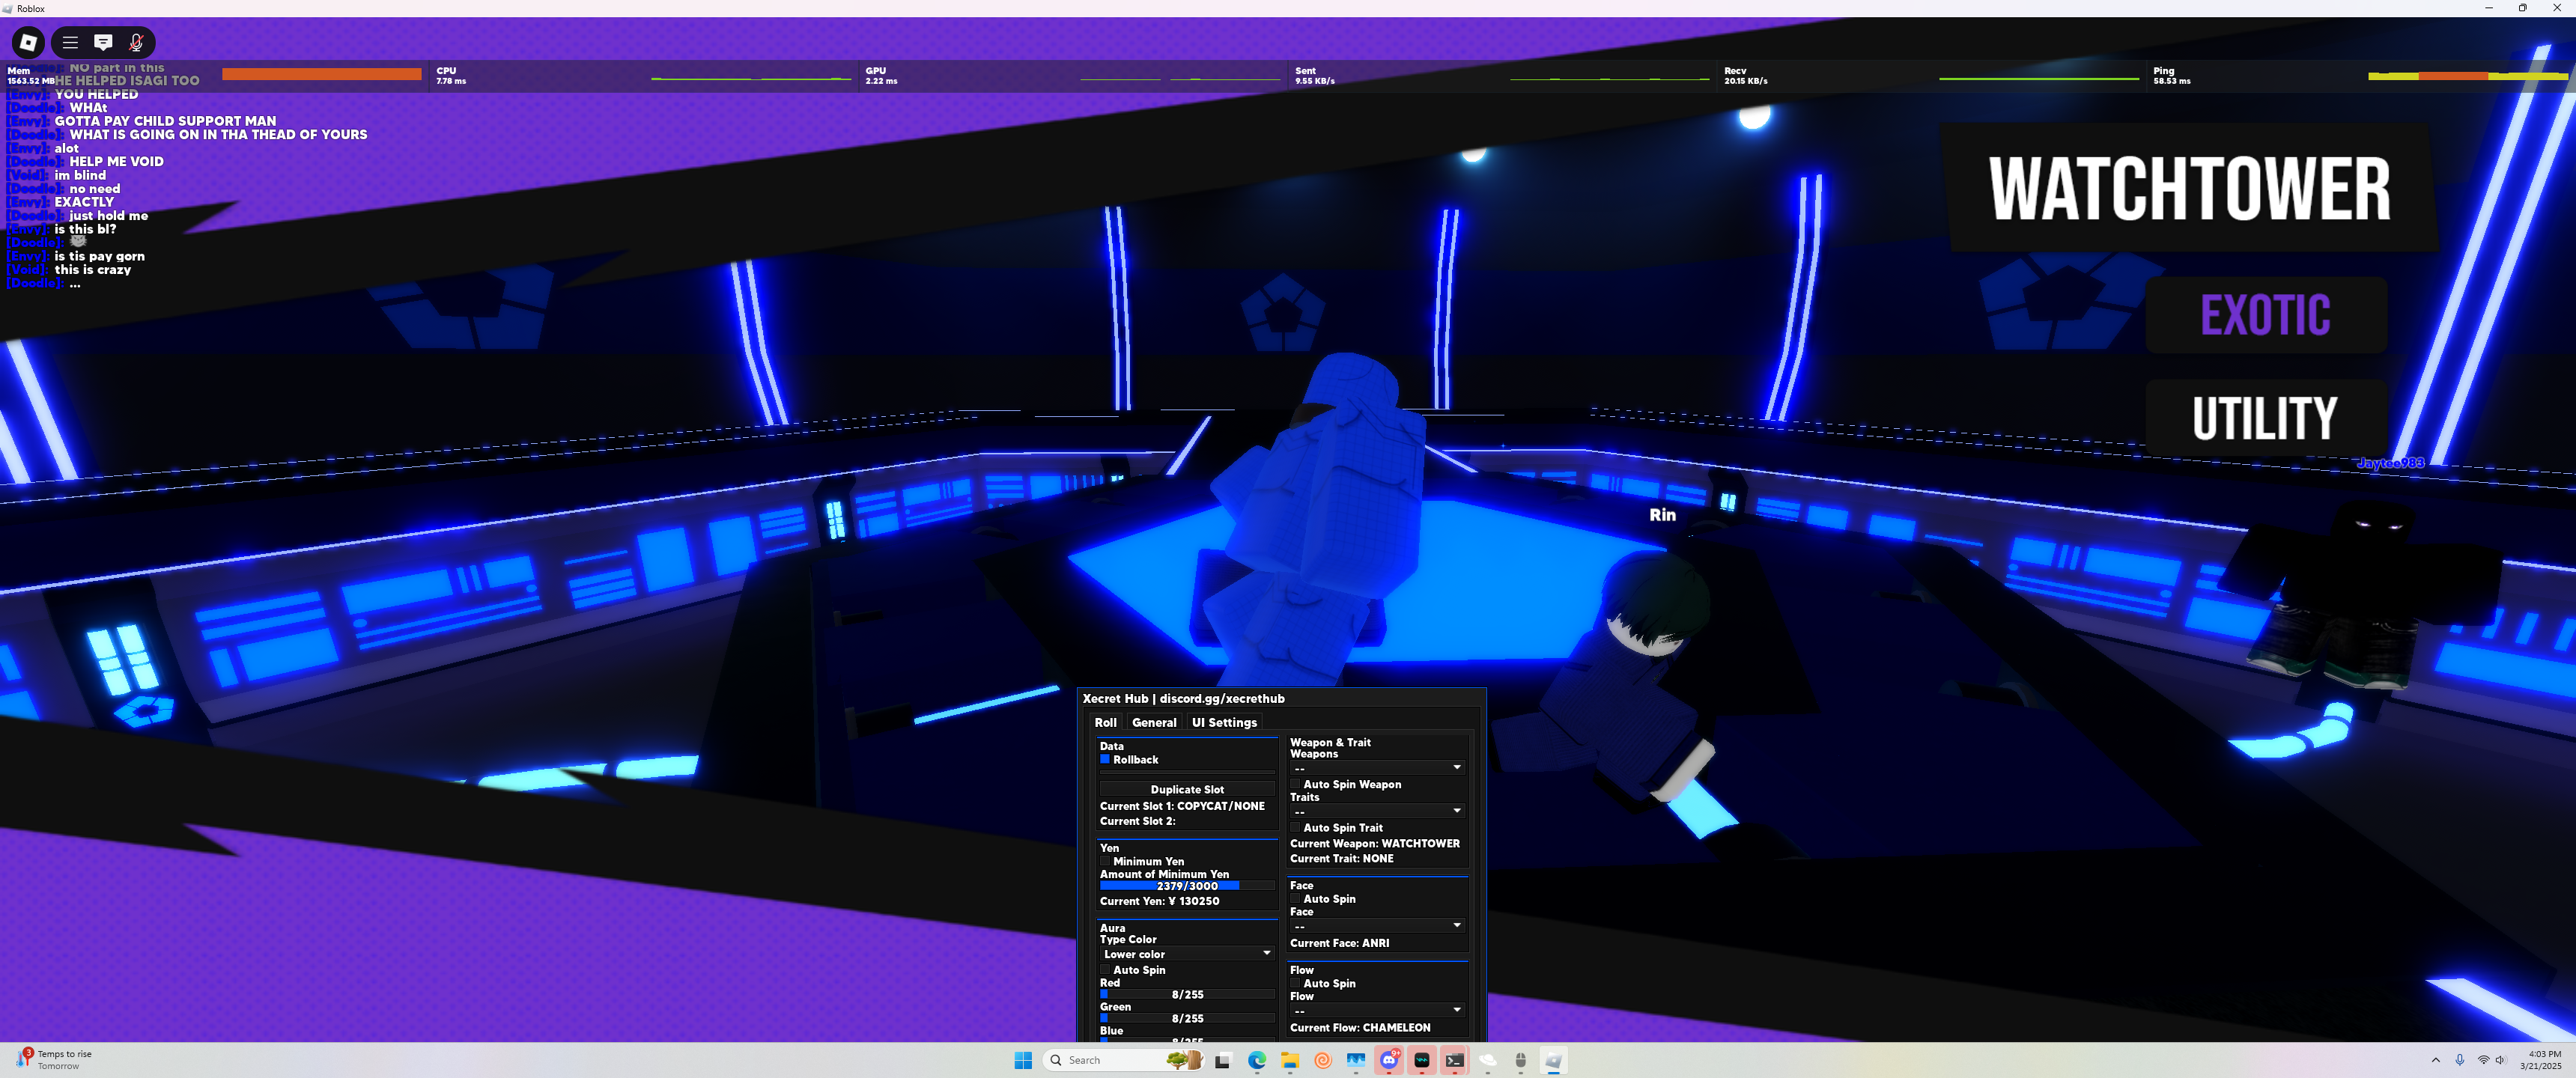This screenshot has height=1078, width=2576.
Task: Expand the Weapons dropdown
Action: tap(1376, 767)
